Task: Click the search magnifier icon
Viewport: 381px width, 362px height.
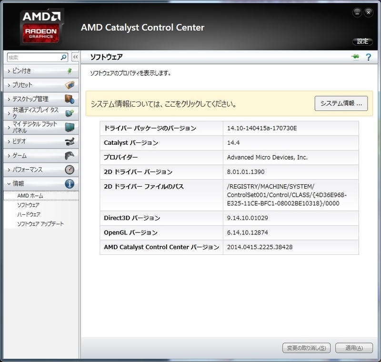Action: coord(64,57)
